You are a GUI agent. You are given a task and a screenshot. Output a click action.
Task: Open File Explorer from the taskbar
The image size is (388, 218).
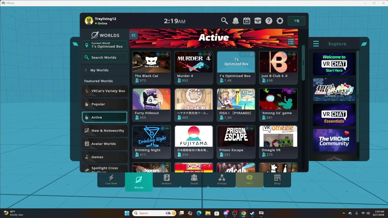pos(208,213)
